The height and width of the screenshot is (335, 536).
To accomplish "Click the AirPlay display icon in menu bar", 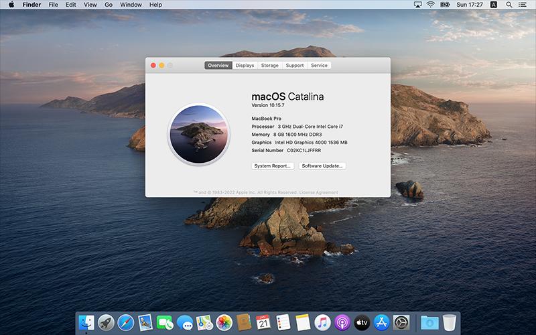I will pyautogui.click(x=417, y=5).
